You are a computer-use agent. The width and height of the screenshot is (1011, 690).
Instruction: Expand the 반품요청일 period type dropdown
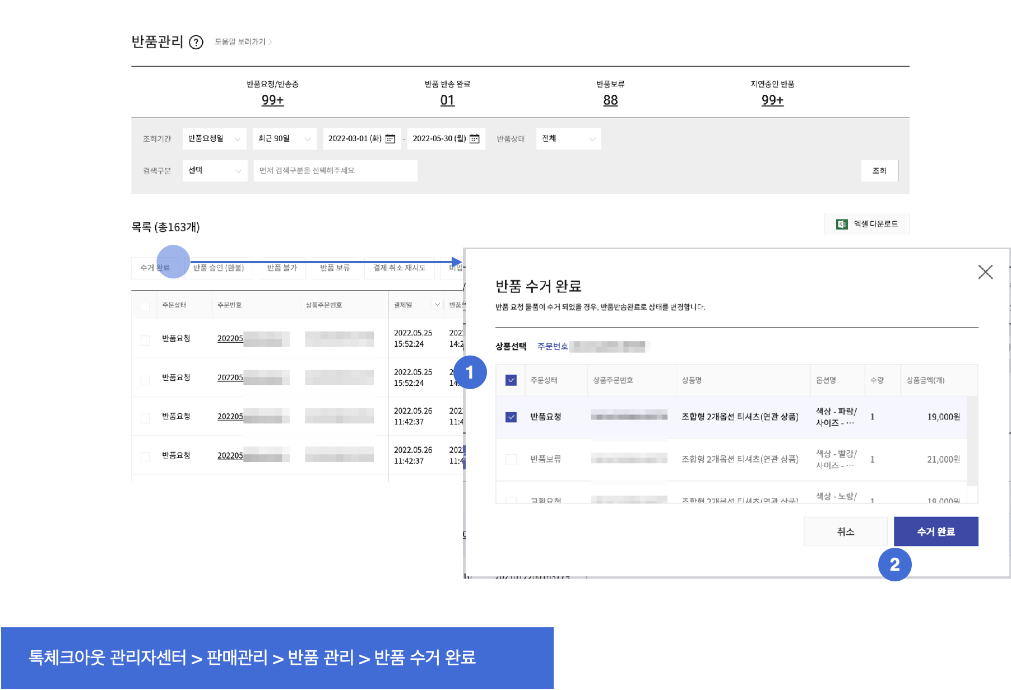pos(214,139)
